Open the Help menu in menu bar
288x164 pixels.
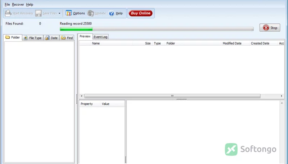[x=30, y=4]
